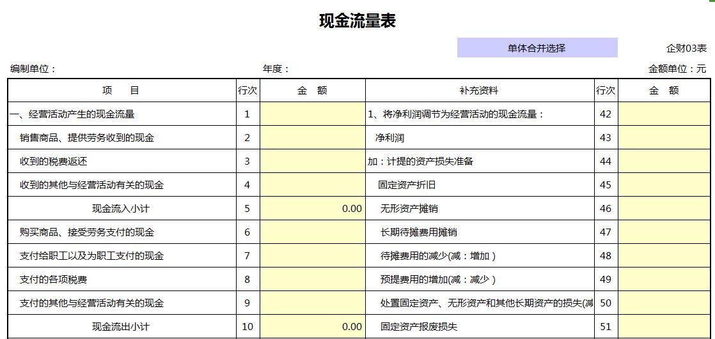
Task: Select the 固定资产报废损失 label cell
Action: pyautogui.click(x=480, y=327)
